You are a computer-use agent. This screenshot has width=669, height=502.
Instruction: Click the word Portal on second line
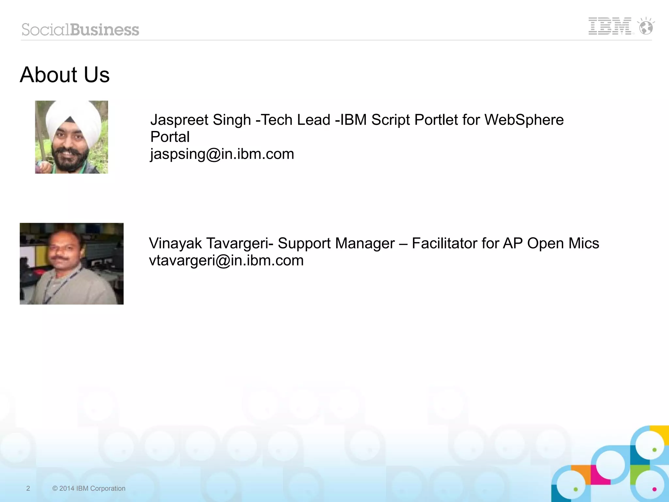pyautogui.click(x=170, y=137)
